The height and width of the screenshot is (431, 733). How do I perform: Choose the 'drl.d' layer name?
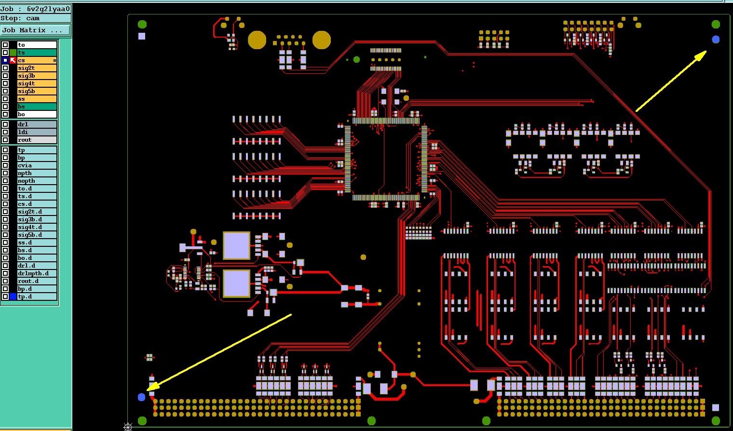click(x=37, y=266)
